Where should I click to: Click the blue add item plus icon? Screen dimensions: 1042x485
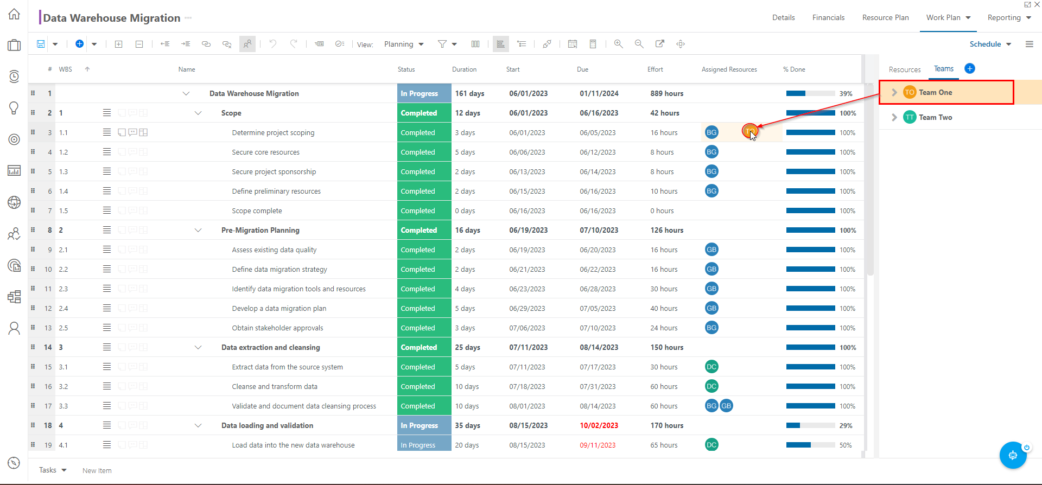(79, 44)
